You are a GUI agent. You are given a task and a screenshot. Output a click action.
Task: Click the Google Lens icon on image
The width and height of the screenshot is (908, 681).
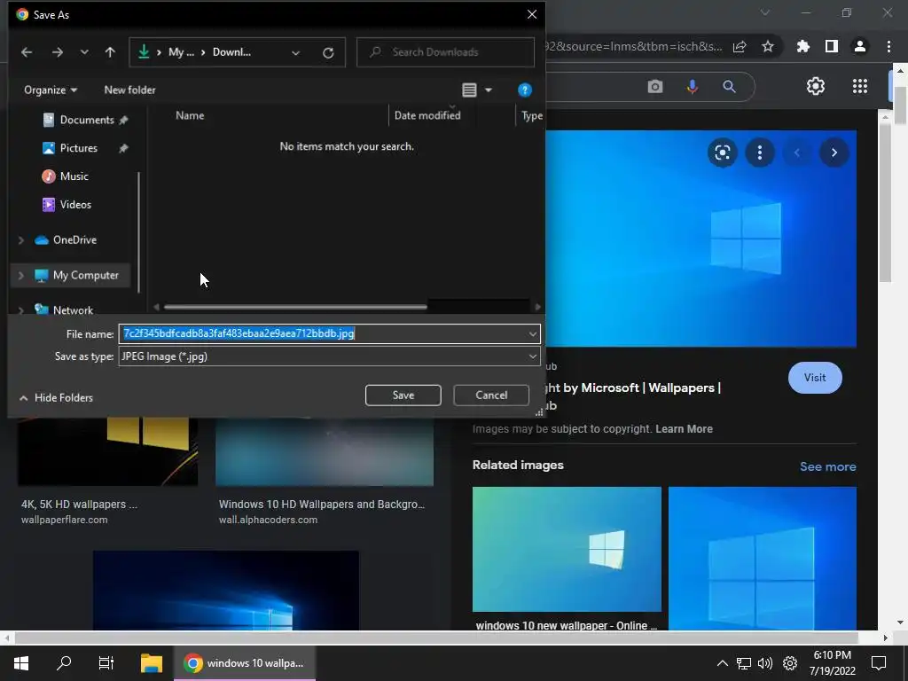(x=722, y=153)
